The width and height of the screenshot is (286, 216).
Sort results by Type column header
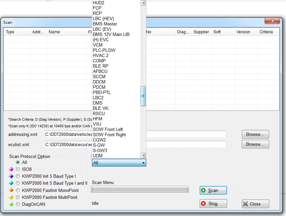click(17, 32)
